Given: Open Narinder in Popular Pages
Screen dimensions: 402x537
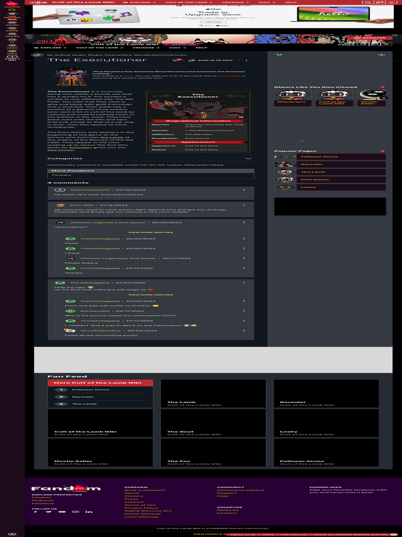Looking at the screenshot, I should point(341,164).
